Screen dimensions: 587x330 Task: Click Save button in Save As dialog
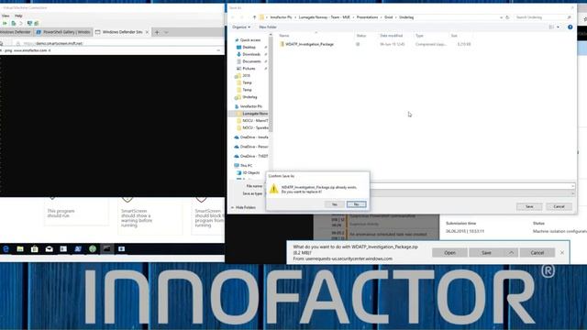pos(529,206)
